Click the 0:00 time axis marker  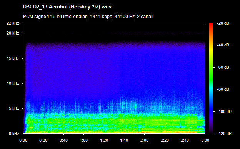(x=23, y=140)
